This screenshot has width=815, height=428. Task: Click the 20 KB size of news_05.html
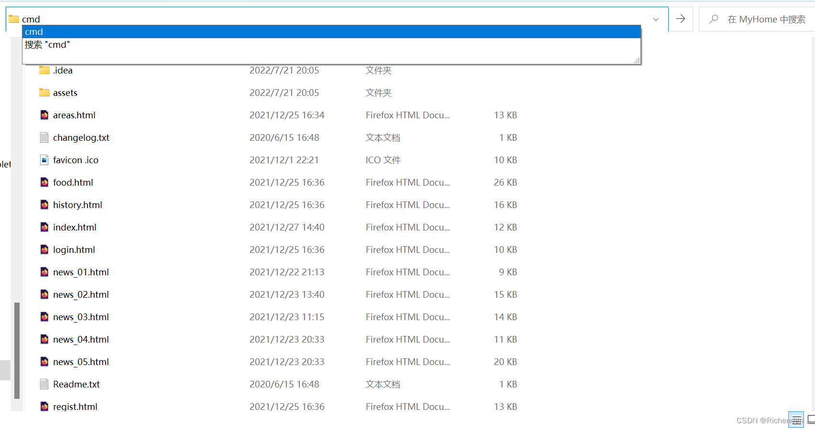point(505,362)
